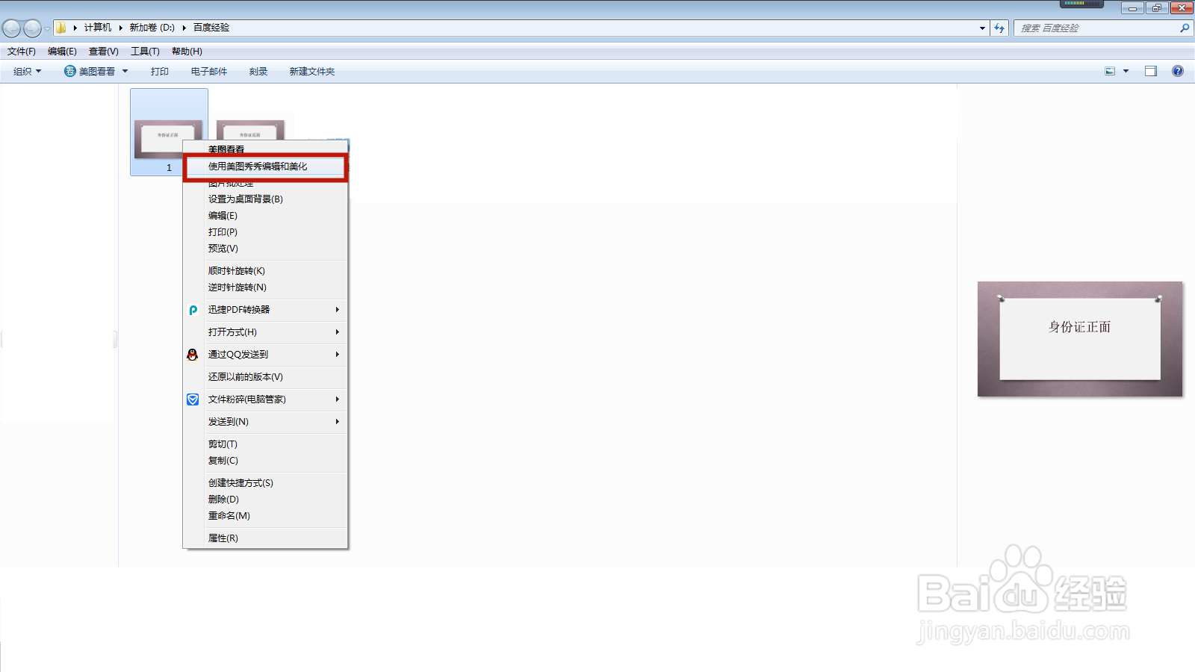The height and width of the screenshot is (672, 1195).
Task: Click the Forward navigation arrow
Action: 32,28
